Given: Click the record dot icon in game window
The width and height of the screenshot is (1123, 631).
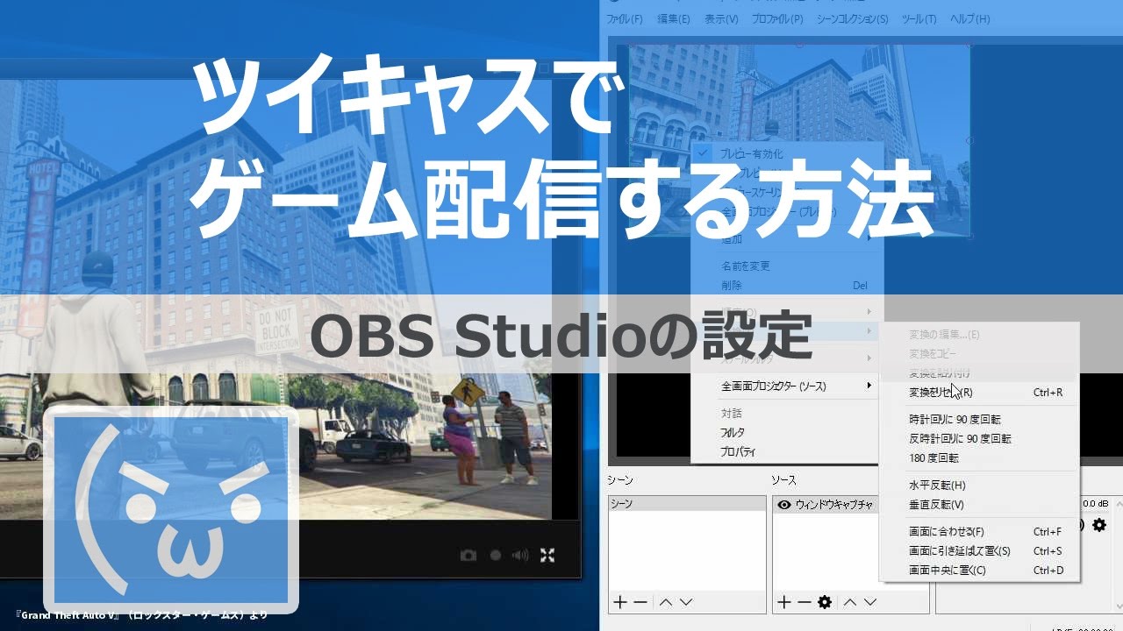Looking at the screenshot, I should [496, 555].
